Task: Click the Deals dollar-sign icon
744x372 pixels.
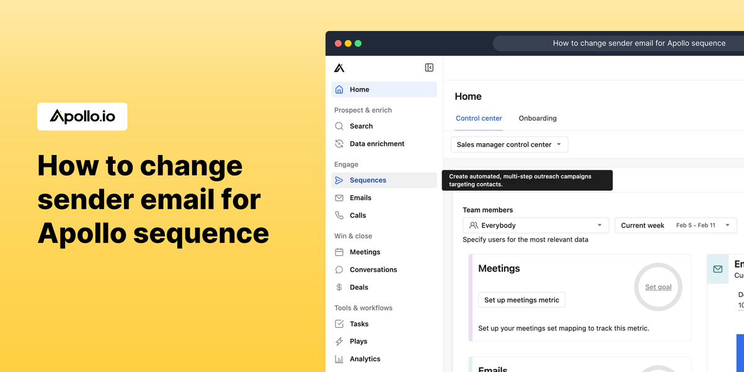Action: (339, 287)
